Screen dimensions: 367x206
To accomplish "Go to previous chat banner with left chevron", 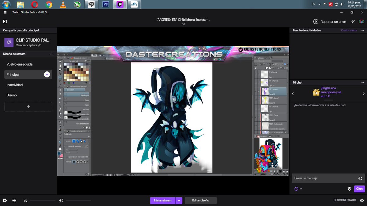I will pyautogui.click(x=293, y=94).
